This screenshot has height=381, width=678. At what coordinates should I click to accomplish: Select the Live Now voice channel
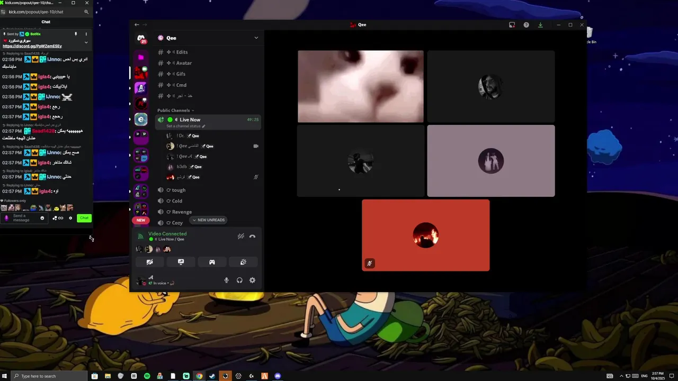[x=208, y=122]
